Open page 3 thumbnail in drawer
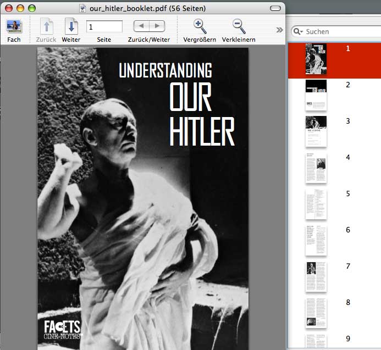 [316, 131]
